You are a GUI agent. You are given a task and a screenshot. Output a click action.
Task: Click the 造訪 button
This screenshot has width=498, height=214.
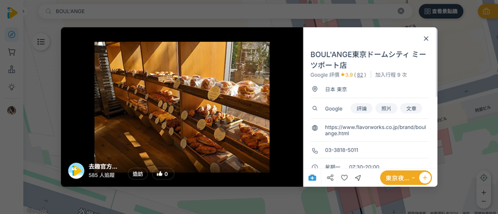138,174
